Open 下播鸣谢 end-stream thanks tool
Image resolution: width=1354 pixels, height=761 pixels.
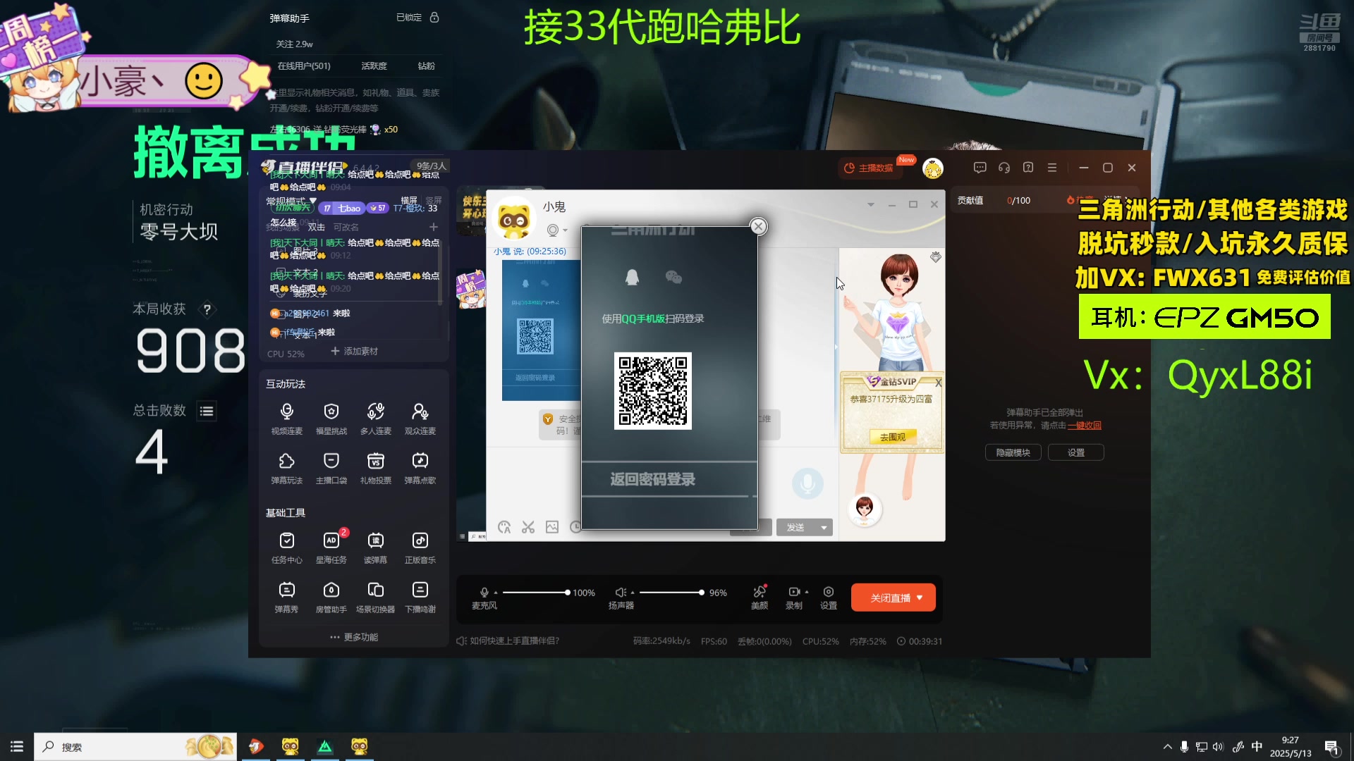pos(420,597)
